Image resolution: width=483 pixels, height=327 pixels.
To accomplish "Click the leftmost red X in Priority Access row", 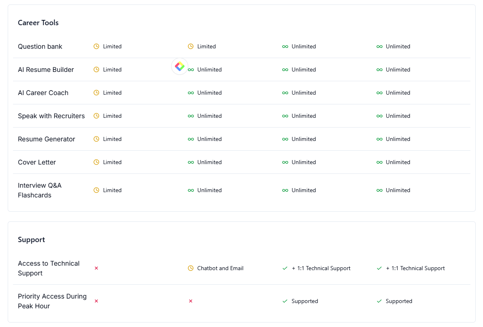I will 96,301.
